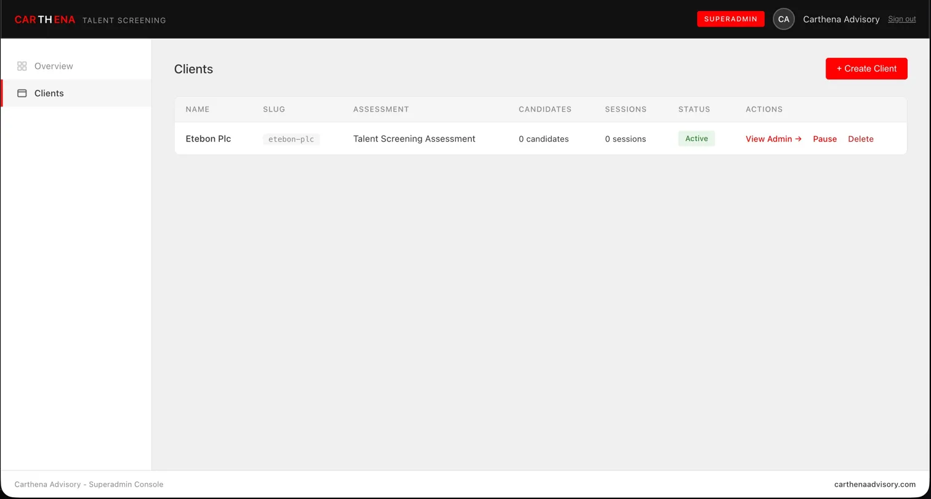Screen dimensions: 931x499
Task: Click the Clients page heading
Action: [193, 69]
